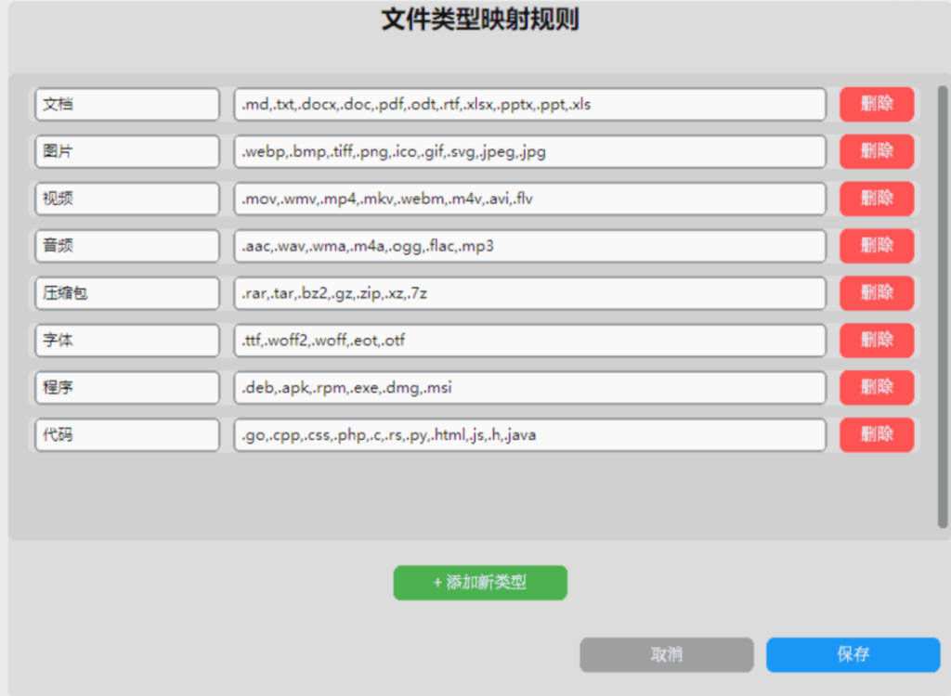
Task: Click the extensions field containing .exe
Action: 529,387
